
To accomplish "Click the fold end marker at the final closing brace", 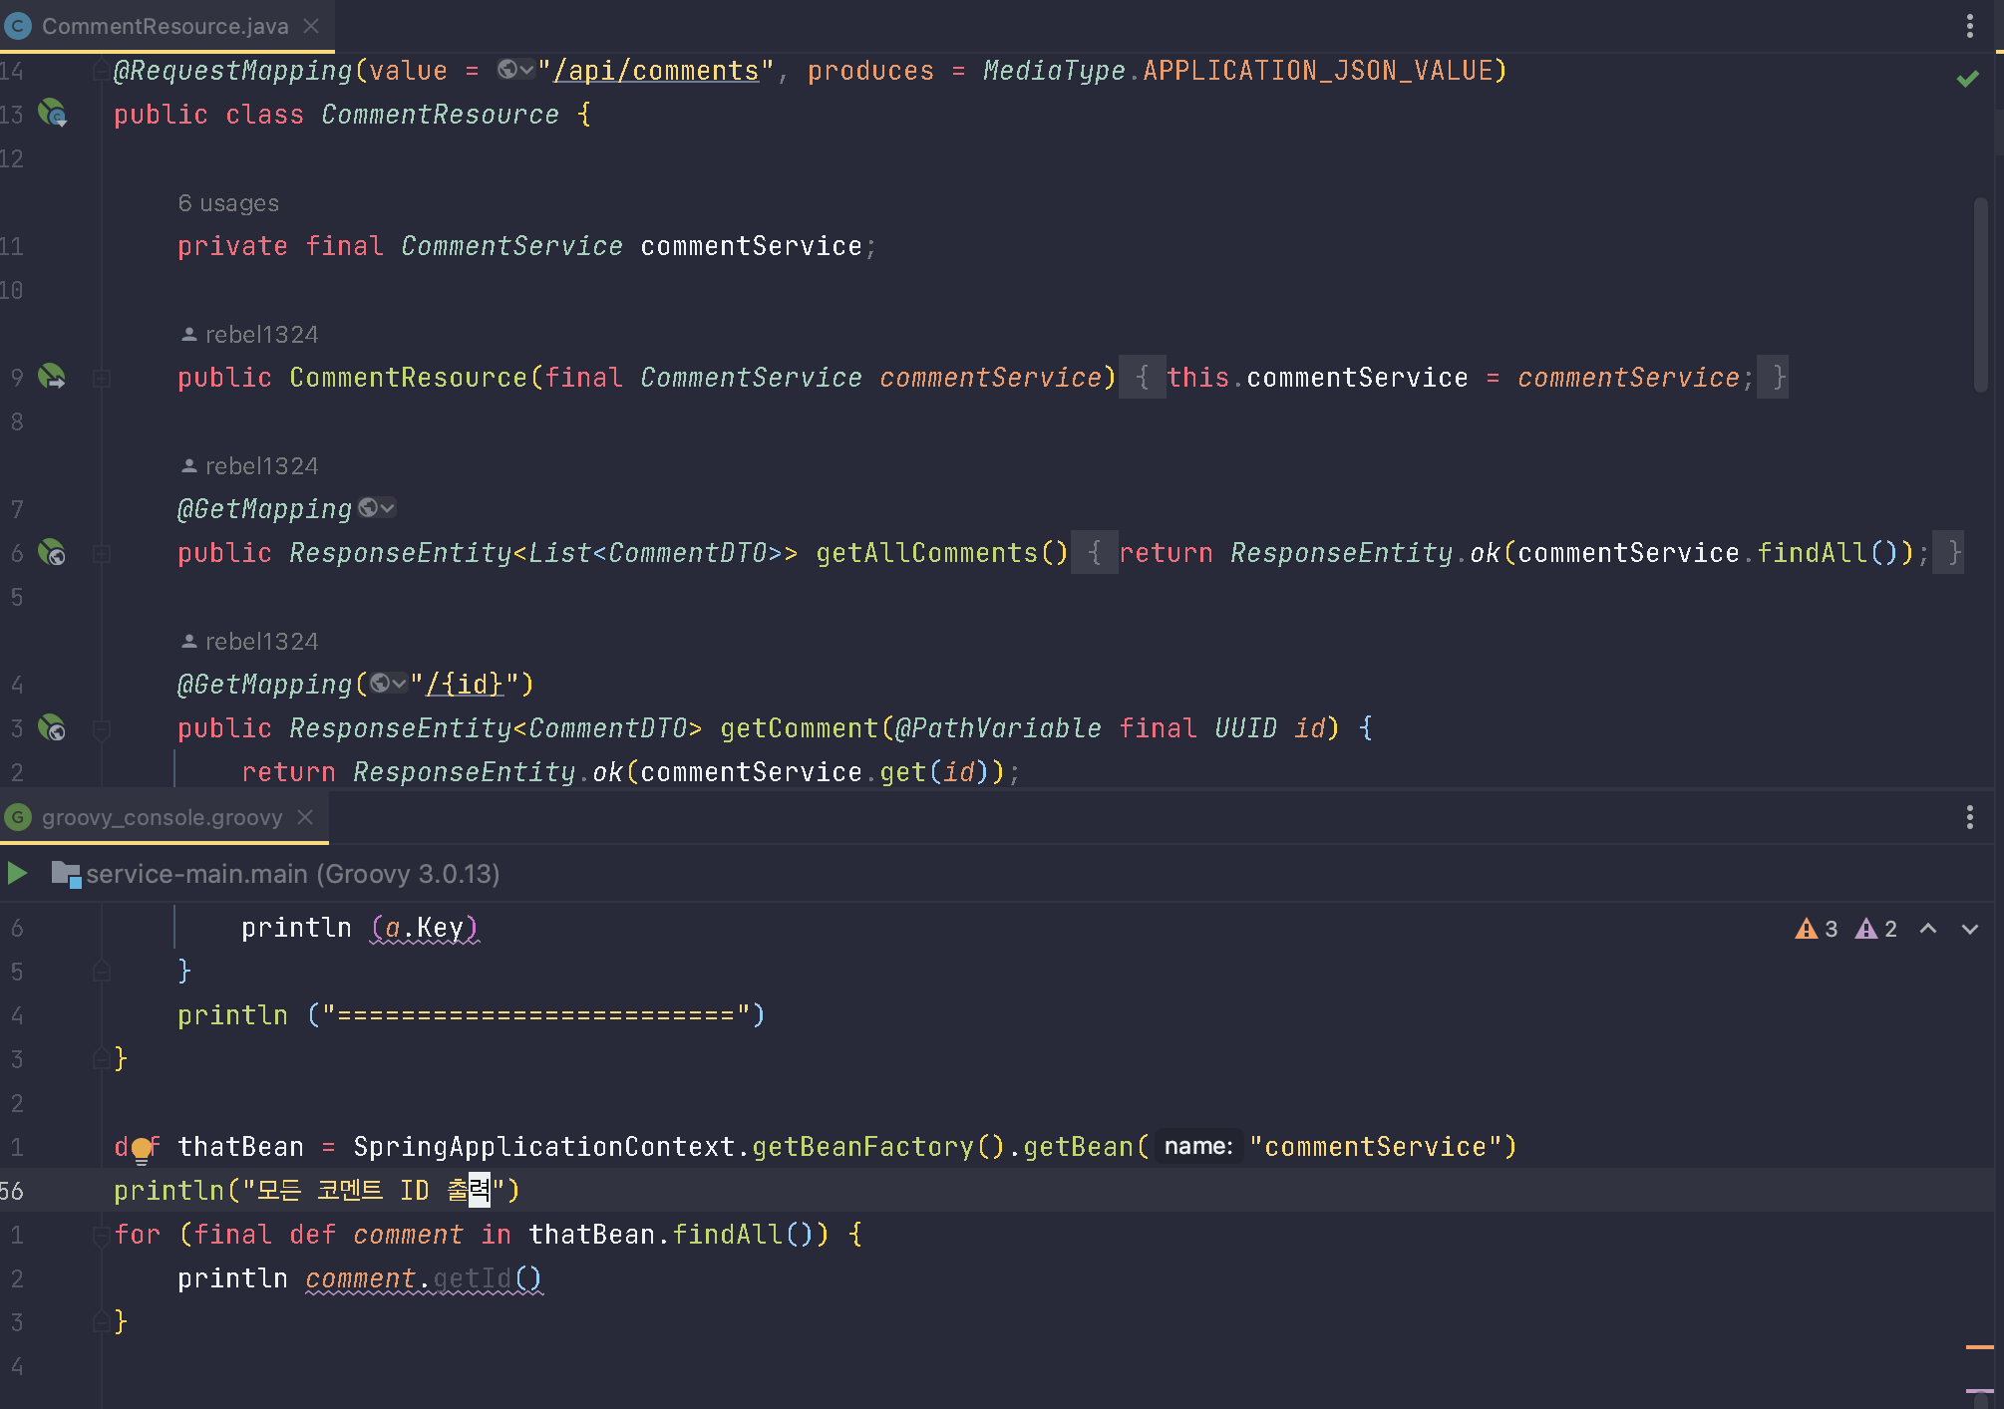I will point(102,1322).
